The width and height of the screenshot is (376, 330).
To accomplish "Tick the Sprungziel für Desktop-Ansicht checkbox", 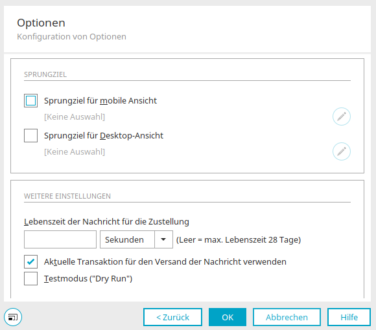I will click(x=30, y=135).
